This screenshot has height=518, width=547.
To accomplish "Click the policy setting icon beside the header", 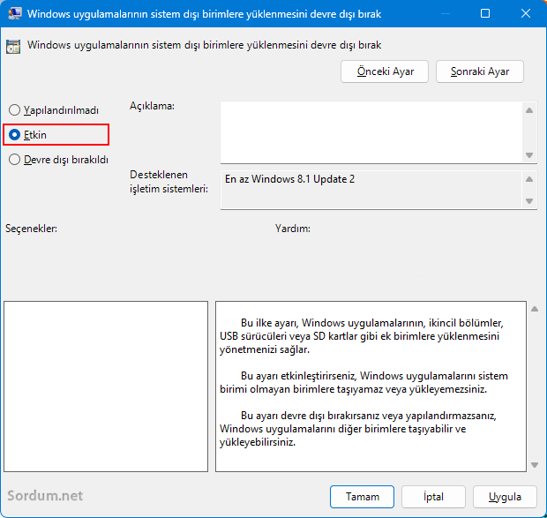I will (14, 45).
